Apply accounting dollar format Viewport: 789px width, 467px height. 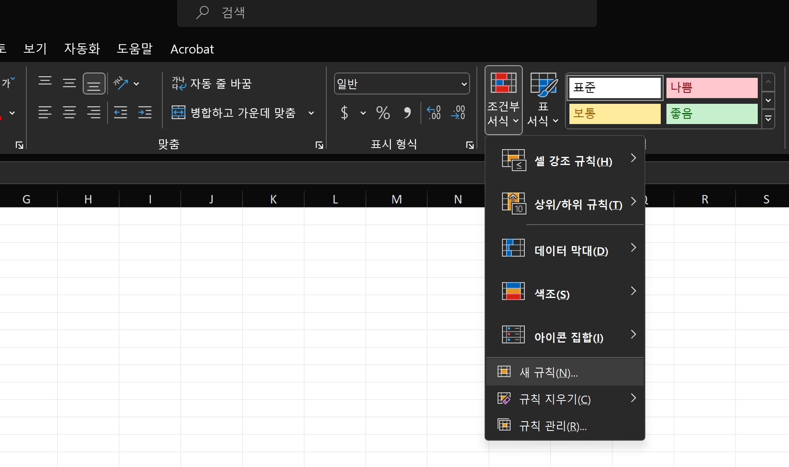pos(344,113)
